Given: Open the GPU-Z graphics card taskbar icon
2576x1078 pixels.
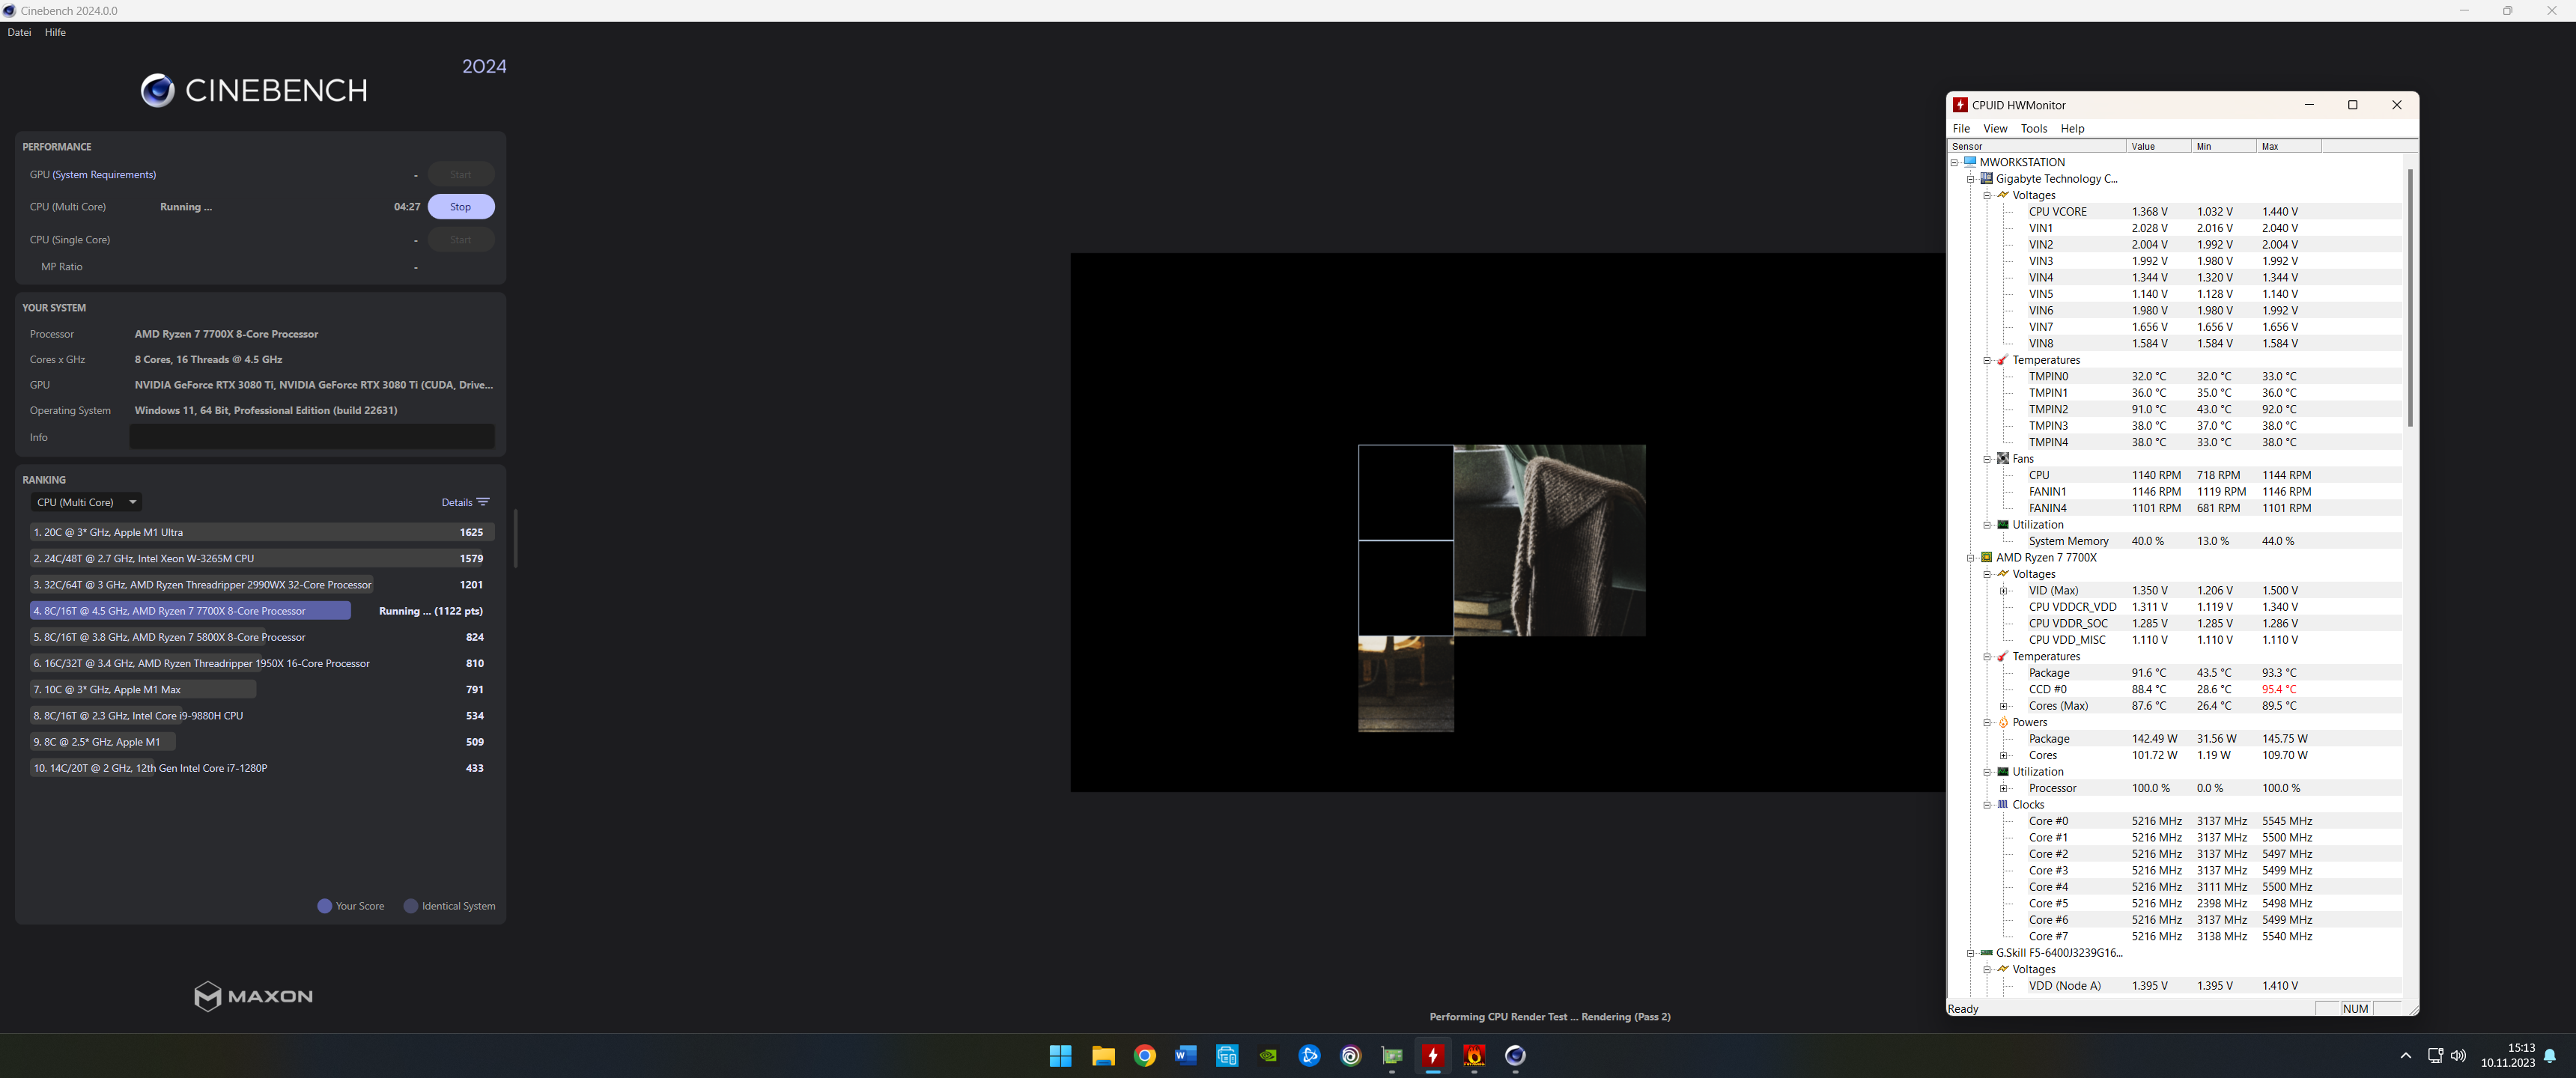Looking at the screenshot, I should click(x=1392, y=1055).
